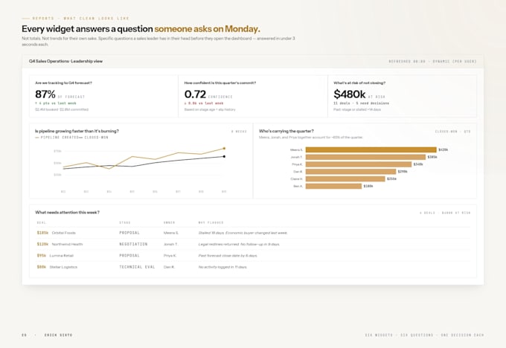Viewport: 506px width, 348px height.
Task: Click the 0.72 confidence value
Action: click(x=195, y=94)
